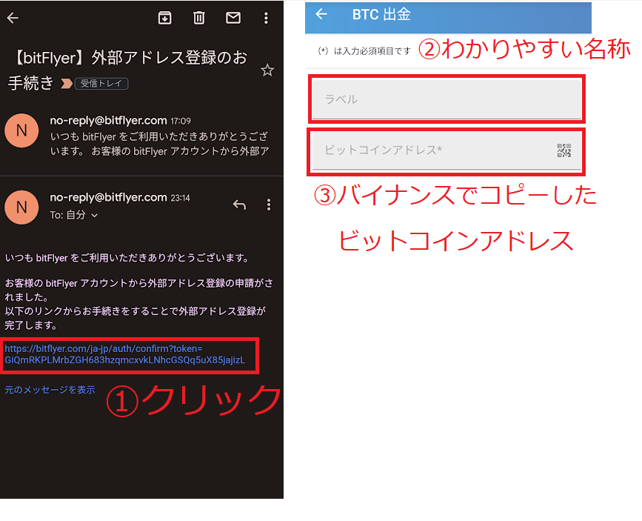This screenshot has width=642, height=521.
Task: Click the BTC 出金 screen title
Action: coord(381,14)
